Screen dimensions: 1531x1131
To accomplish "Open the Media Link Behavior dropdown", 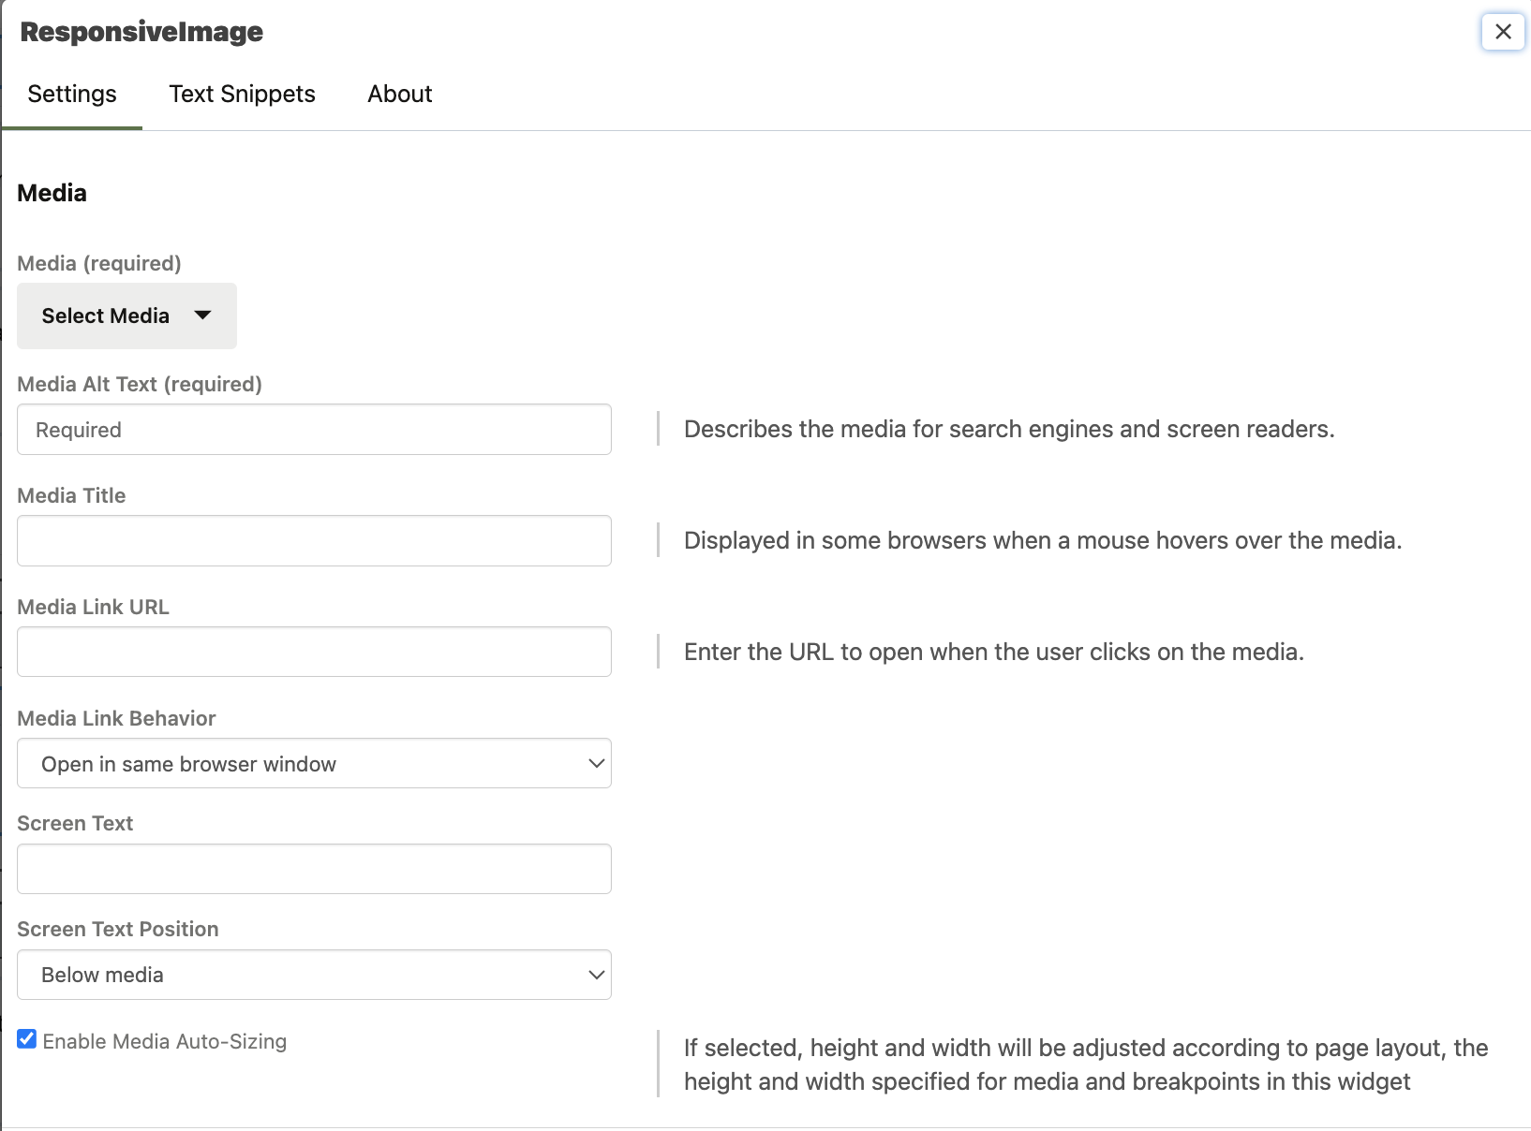I will pos(314,764).
